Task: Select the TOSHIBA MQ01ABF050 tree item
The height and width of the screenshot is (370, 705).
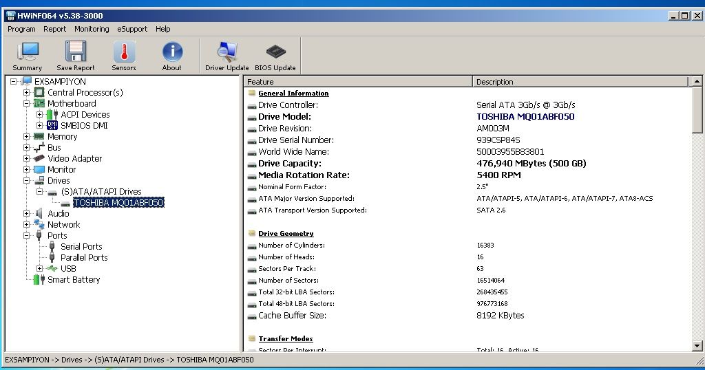Action: point(118,202)
